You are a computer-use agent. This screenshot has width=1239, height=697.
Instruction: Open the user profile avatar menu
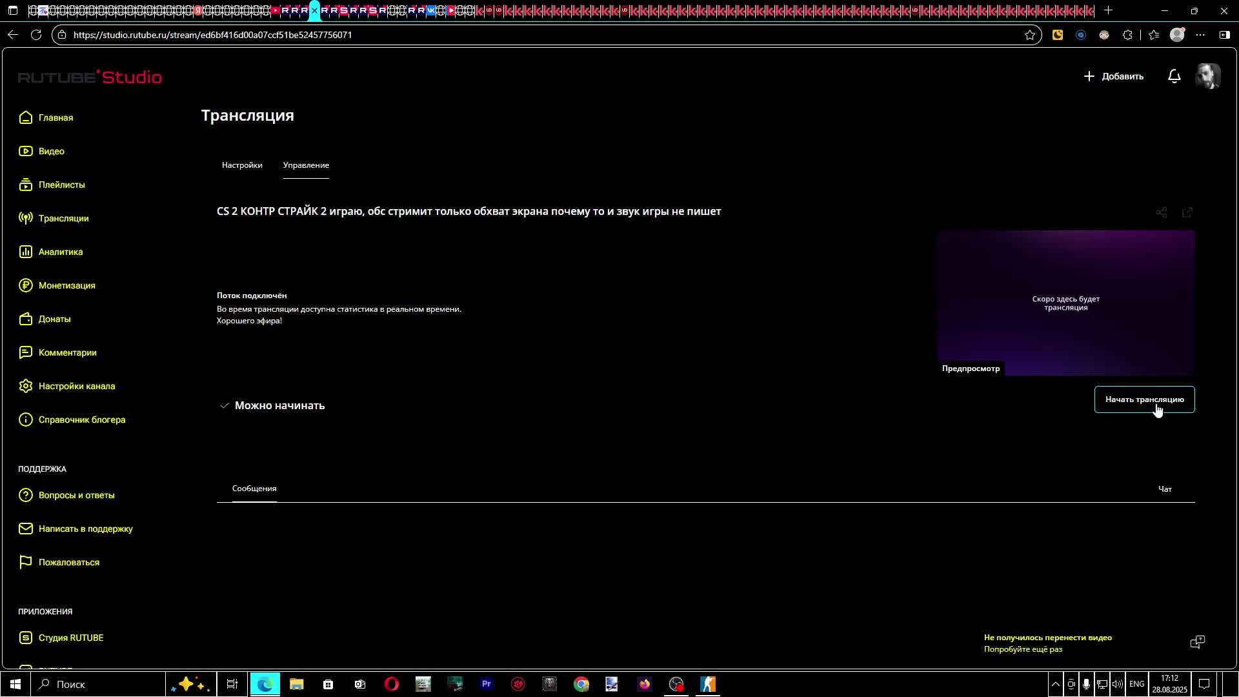click(1207, 76)
